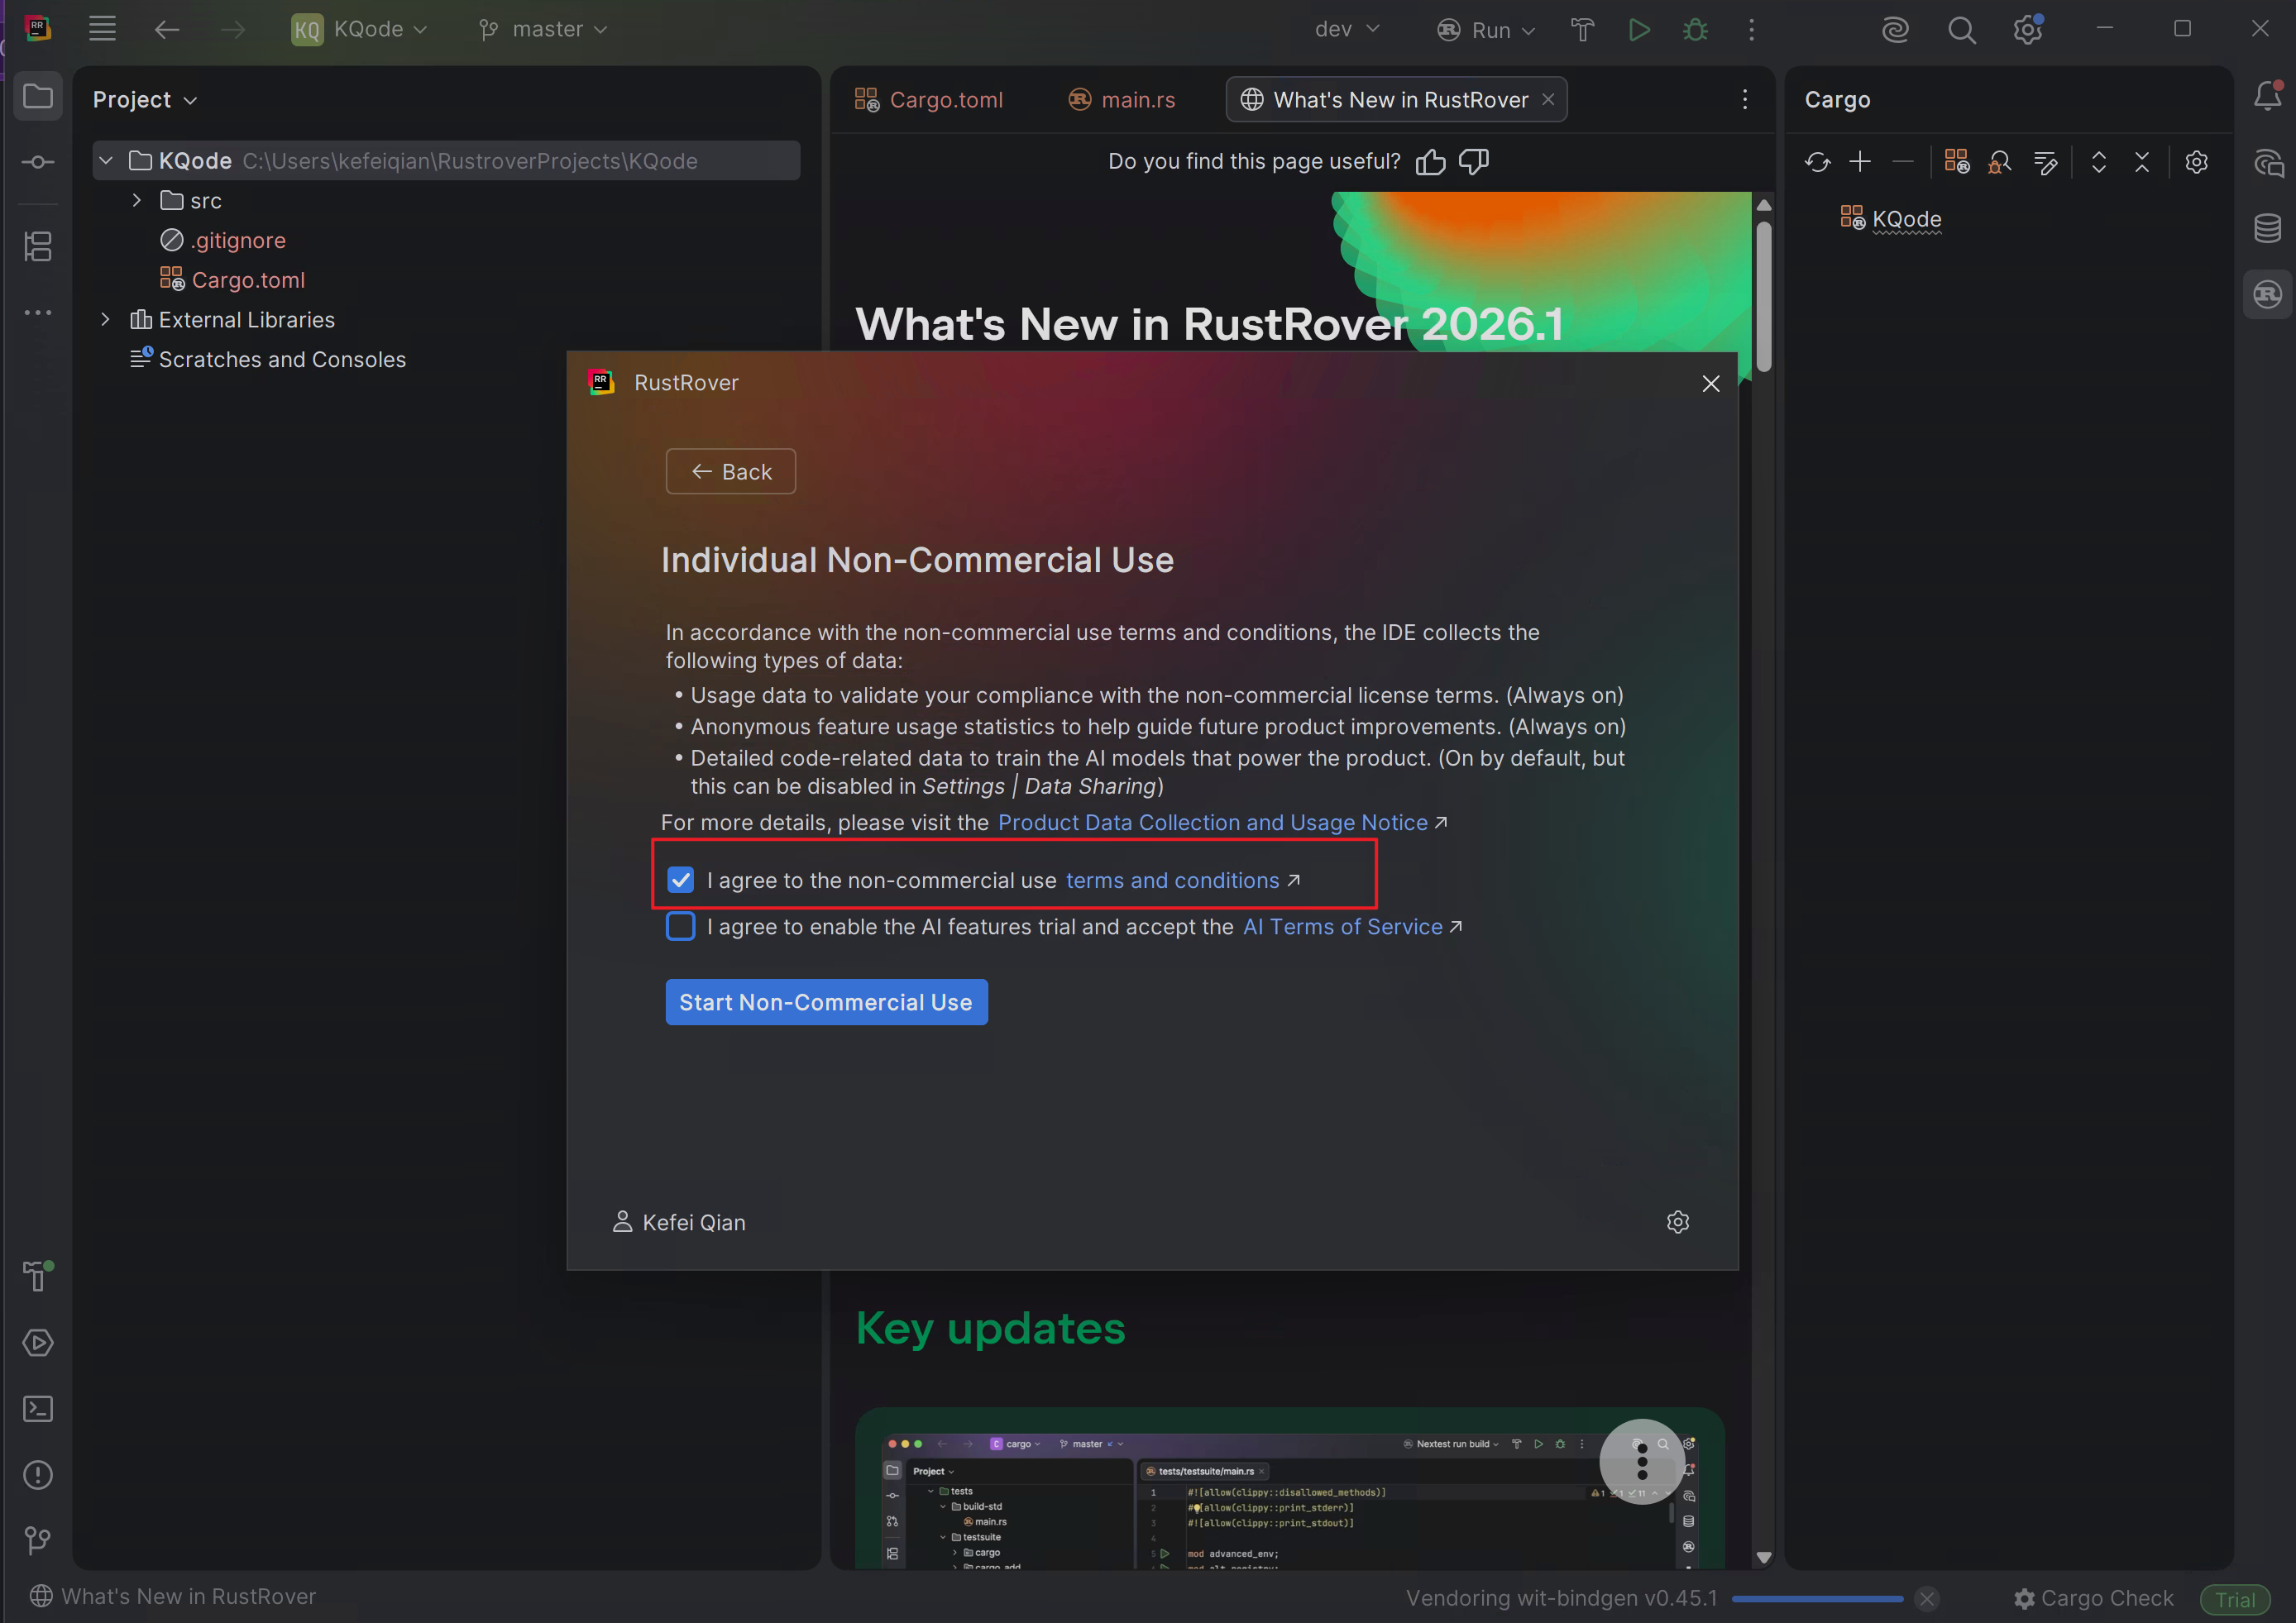
Task: Open the Services tool window
Action: tap(38, 1342)
